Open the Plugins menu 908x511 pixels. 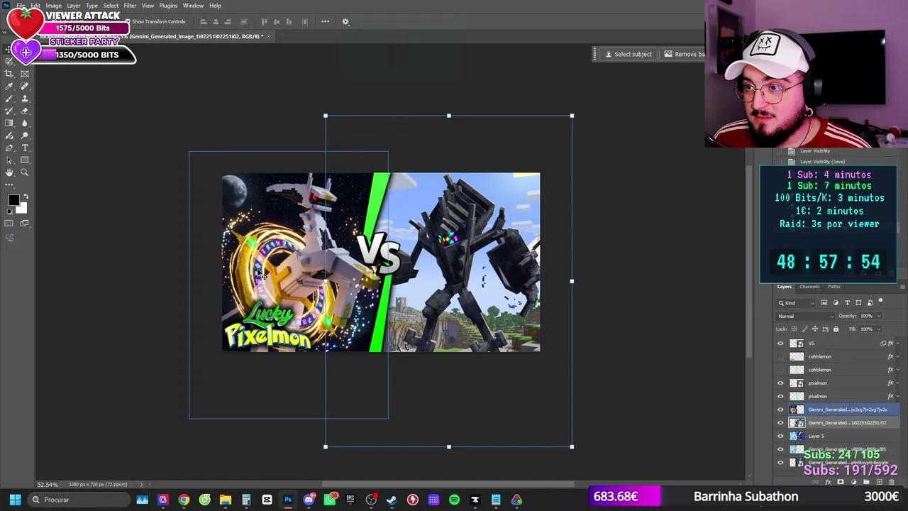[168, 6]
